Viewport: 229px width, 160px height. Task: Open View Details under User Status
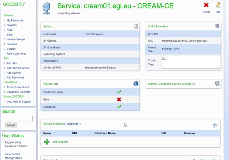coord(12,154)
